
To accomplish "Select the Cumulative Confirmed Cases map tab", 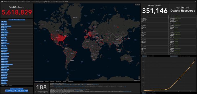I will click(x=39, y=81).
